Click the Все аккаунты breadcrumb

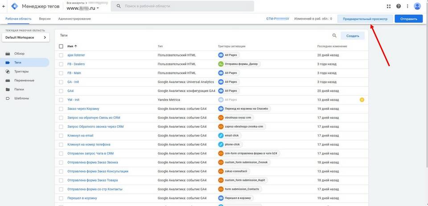[x=75, y=3]
